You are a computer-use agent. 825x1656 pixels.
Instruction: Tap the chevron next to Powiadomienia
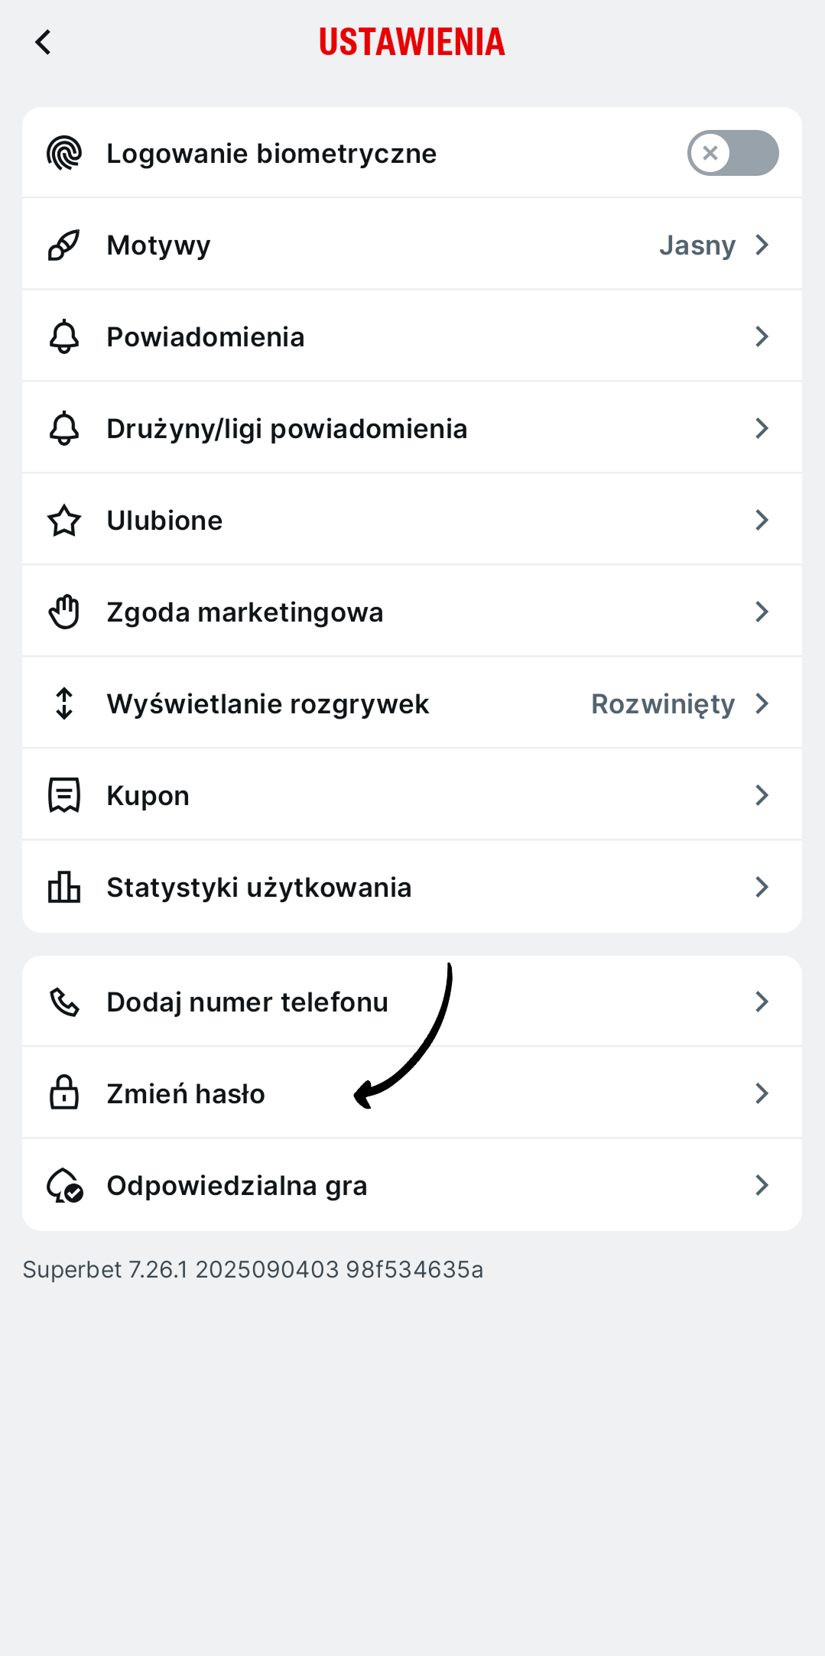[762, 336]
